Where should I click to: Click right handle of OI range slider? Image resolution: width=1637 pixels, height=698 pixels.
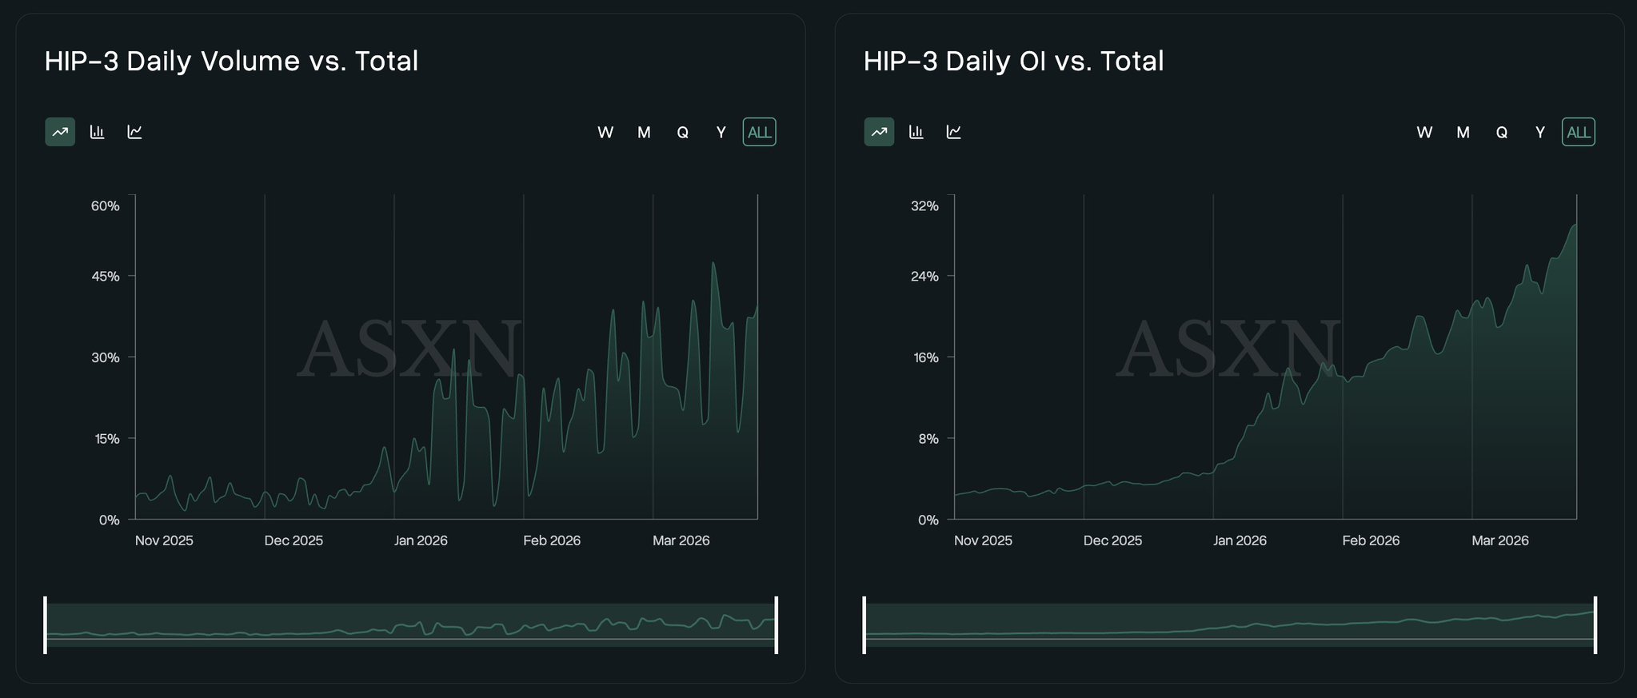pyautogui.click(x=1595, y=624)
